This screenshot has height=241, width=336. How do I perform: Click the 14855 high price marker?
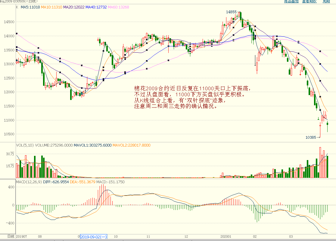[x=231, y=12]
